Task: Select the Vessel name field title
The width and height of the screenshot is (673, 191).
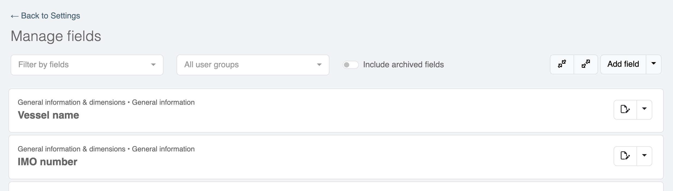Action: click(48, 115)
